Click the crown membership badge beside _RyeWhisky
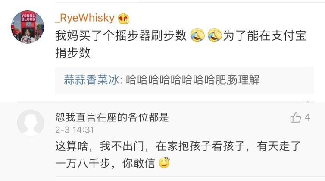 123,18
